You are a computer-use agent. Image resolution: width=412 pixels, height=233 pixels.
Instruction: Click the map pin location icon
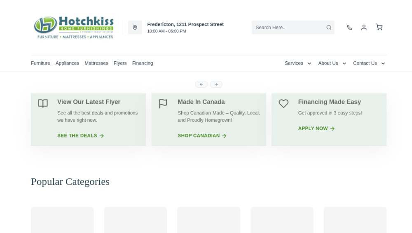tap(135, 27)
